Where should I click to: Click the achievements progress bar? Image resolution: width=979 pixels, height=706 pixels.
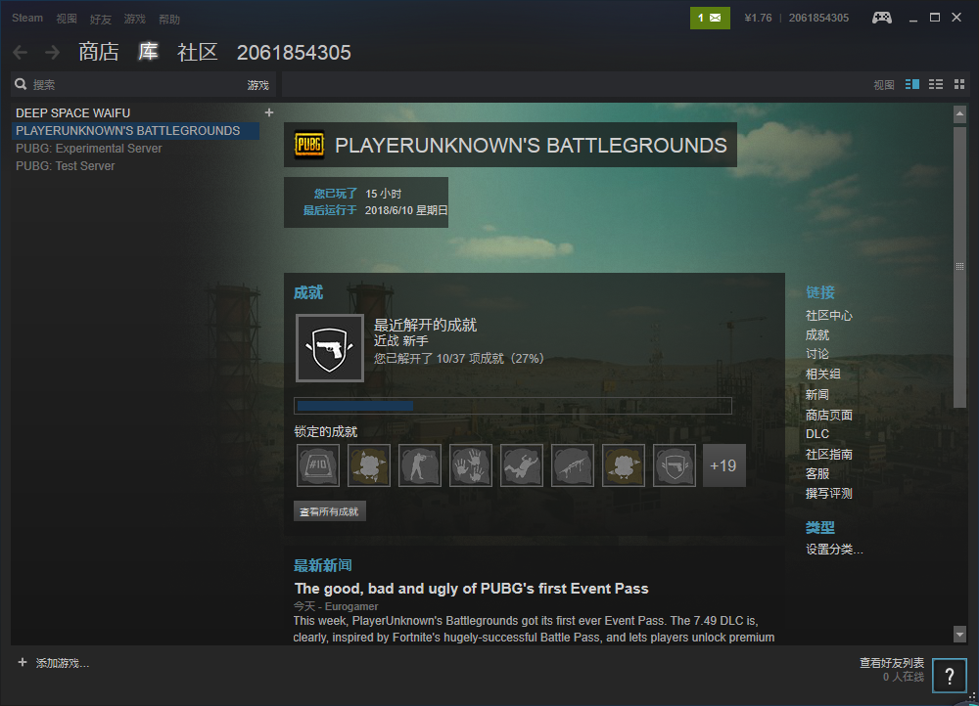tap(513, 406)
